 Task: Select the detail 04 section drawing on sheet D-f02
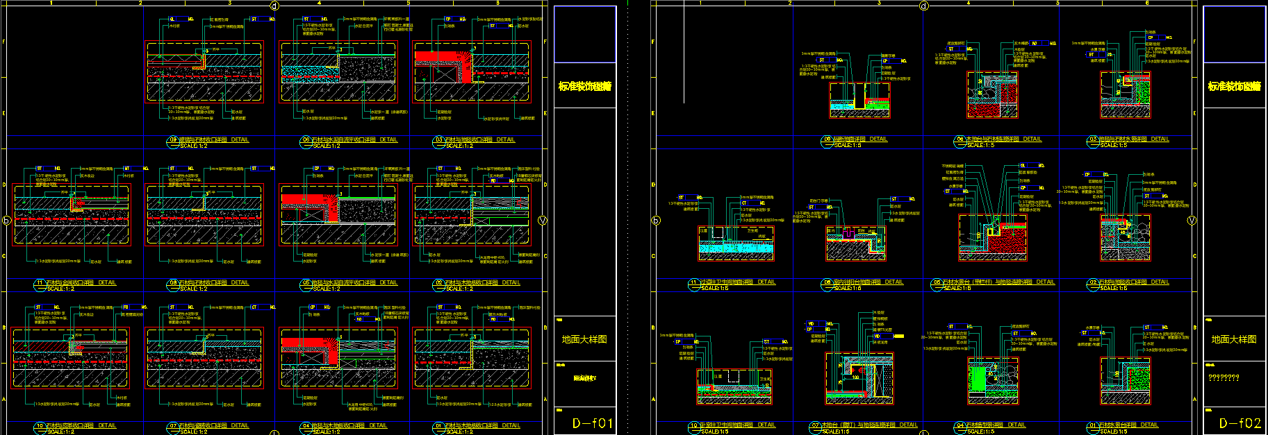(992, 382)
